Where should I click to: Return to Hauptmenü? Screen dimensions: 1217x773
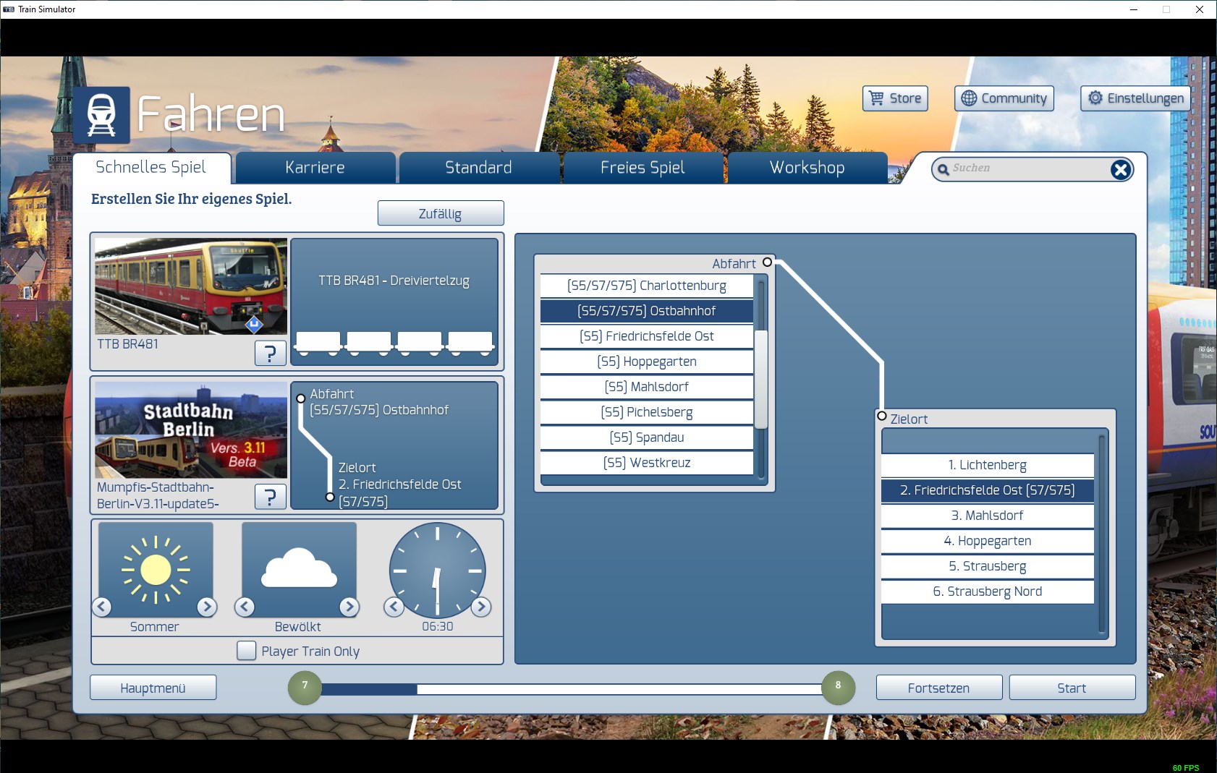(153, 688)
